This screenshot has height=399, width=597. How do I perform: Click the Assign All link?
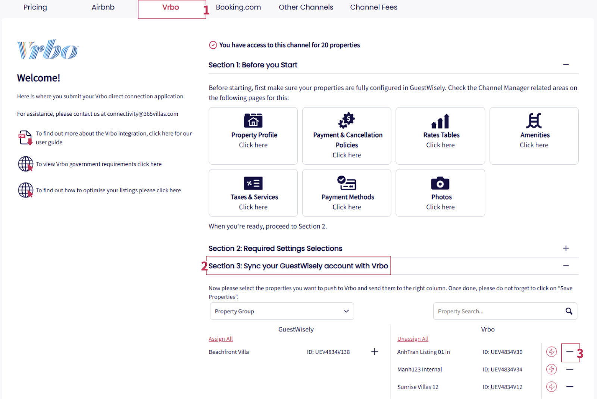[x=221, y=339]
